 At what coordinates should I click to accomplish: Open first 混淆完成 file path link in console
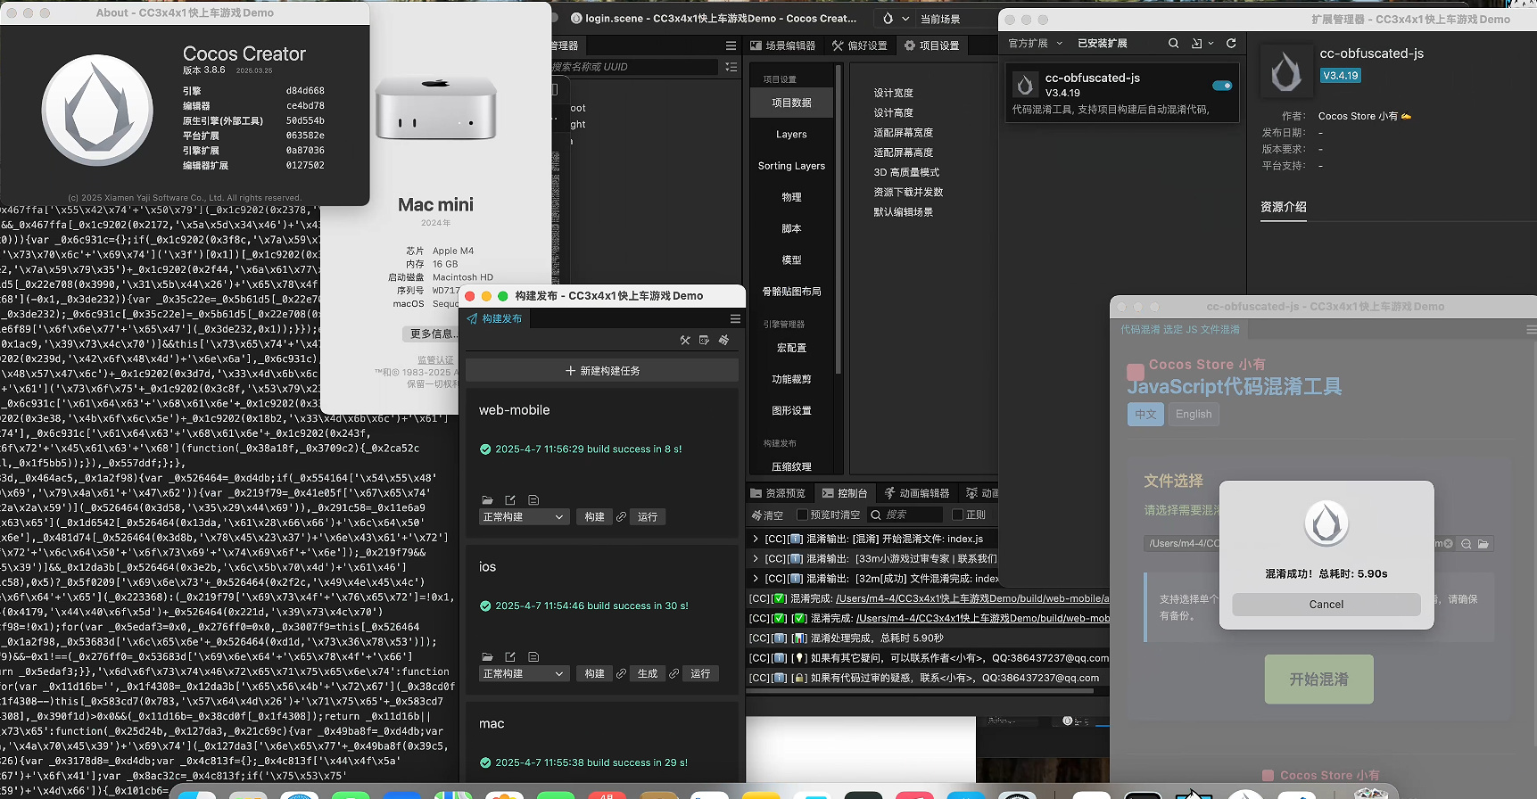pos(972,598)
